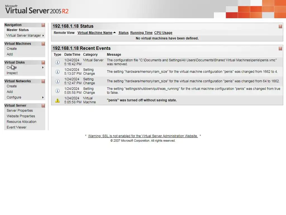Expand Virtual Networks Configure submenu arrow

(x=43, y=97)
